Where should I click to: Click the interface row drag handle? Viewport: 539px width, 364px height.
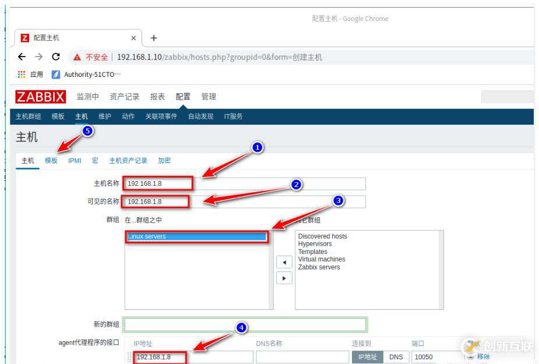129,357
